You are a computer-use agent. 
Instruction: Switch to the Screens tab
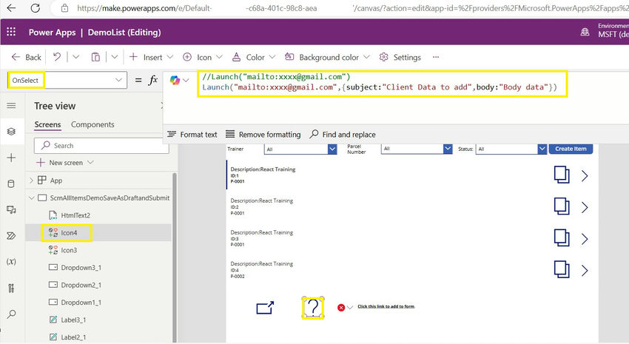[47, 125]
